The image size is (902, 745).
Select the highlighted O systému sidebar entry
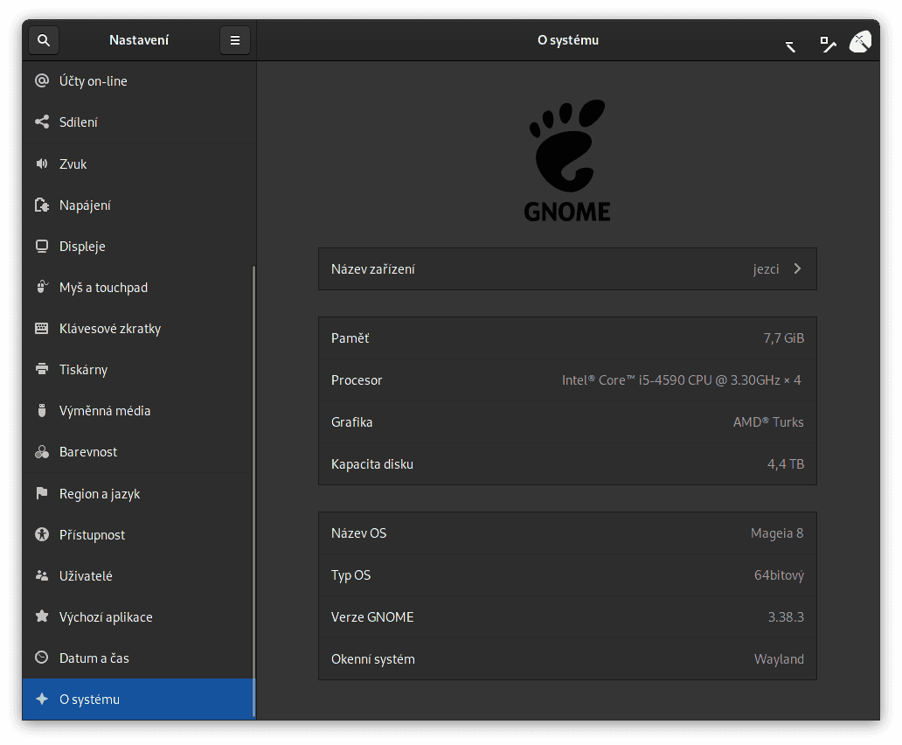tap(139, 700)
